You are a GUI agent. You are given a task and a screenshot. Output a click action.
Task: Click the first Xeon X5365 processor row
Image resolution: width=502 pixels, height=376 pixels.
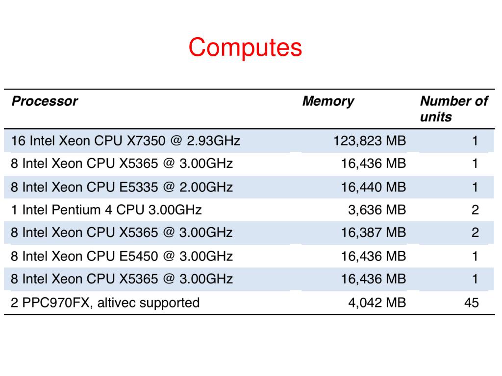point(249,164)
